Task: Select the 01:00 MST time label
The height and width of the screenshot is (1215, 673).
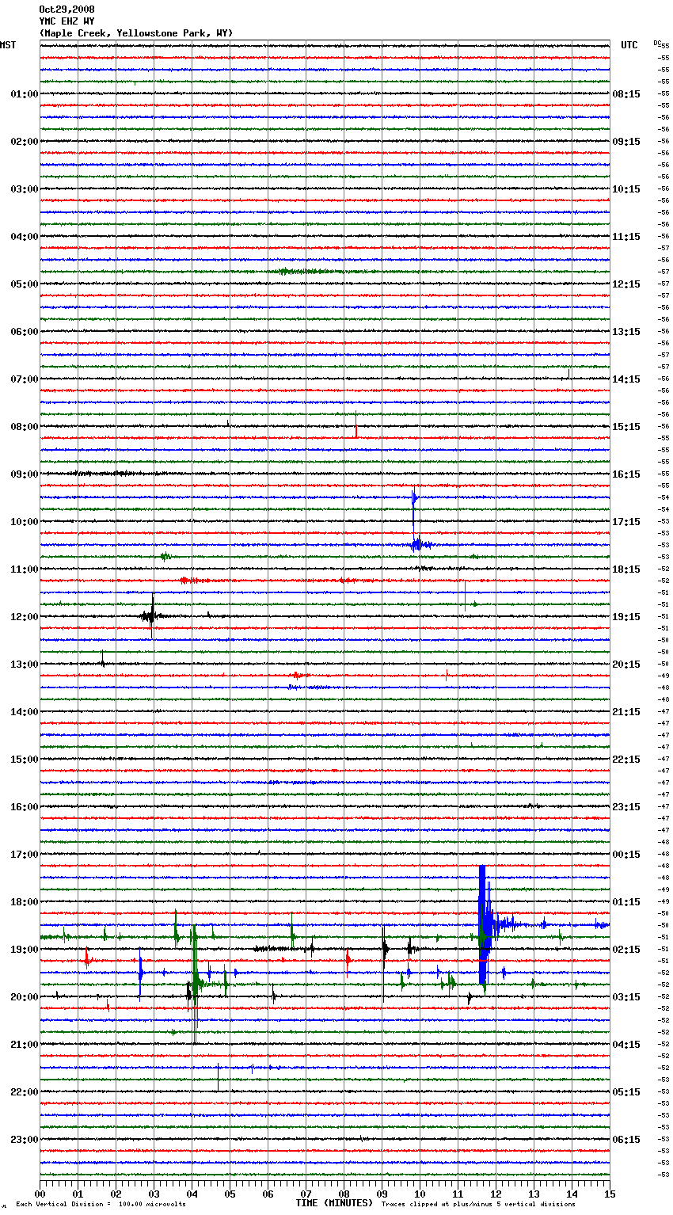Action: [24, 94]
